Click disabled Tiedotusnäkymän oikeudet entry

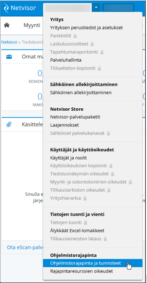79,174
